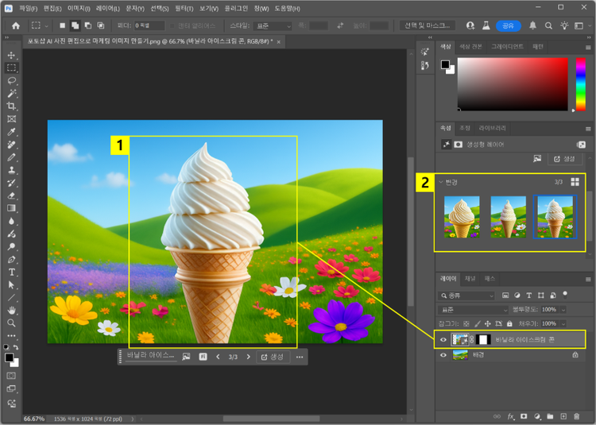Viewport: 596px width, 425px height.
Task: Collapse the 변경 variations section
Action: click(441, 182)
